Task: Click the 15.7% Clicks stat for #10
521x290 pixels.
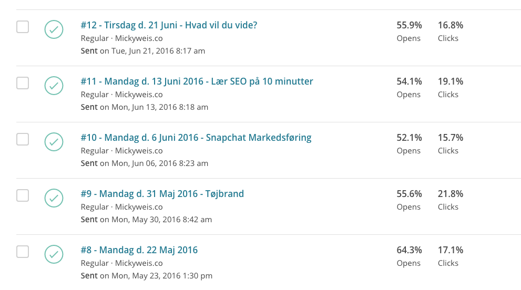Action: 450,143
